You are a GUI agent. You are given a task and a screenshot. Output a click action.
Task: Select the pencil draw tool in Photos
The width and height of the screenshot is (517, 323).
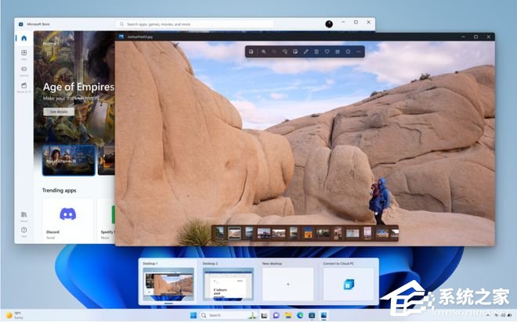(x=305, y=52)
